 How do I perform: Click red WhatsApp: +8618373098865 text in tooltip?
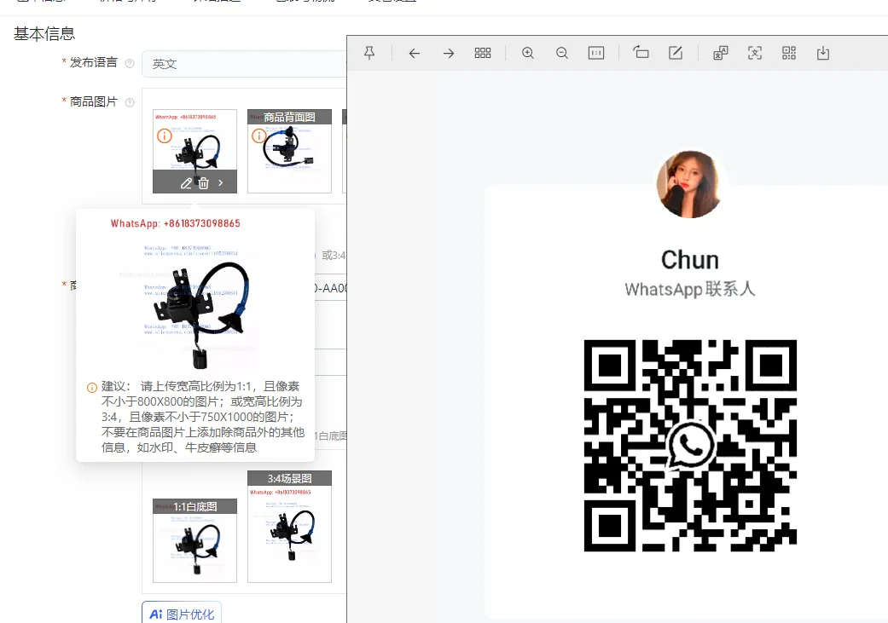(x=175, y=223)
